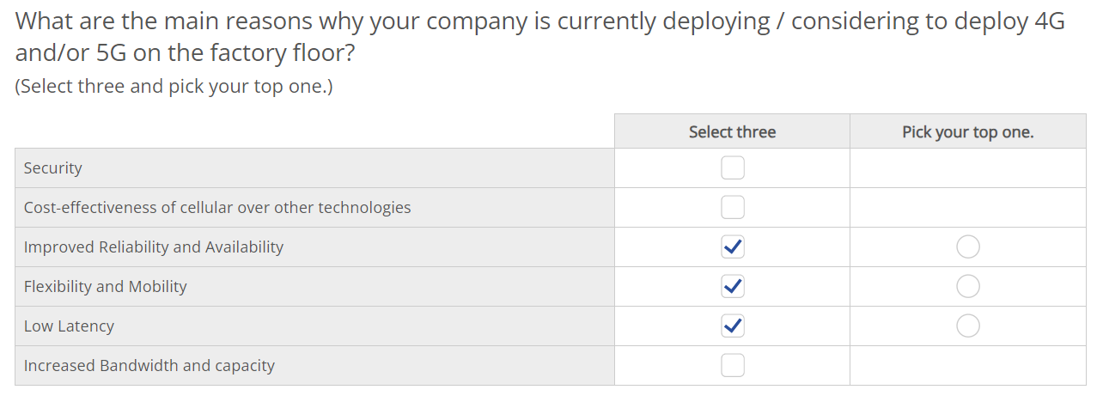
Task: Click the 'Pick your top one.' column header
Action: (x=968, y=131)
